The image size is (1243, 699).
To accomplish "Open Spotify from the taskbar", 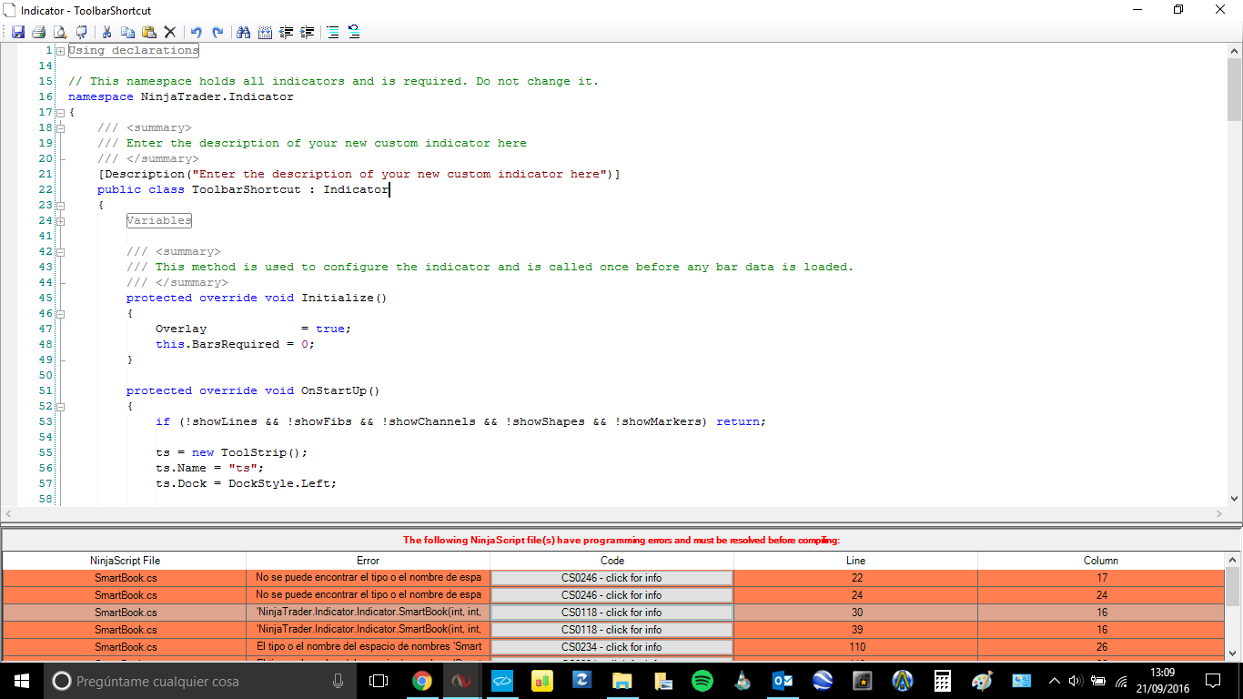I will [702, 680].
